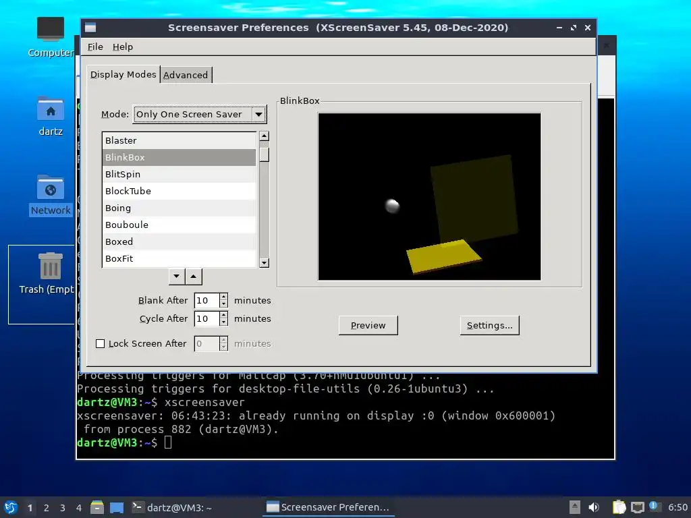Screen dimensions: 691x518
Task: Switch to workspace 3
Action: [x=63, y=508]
